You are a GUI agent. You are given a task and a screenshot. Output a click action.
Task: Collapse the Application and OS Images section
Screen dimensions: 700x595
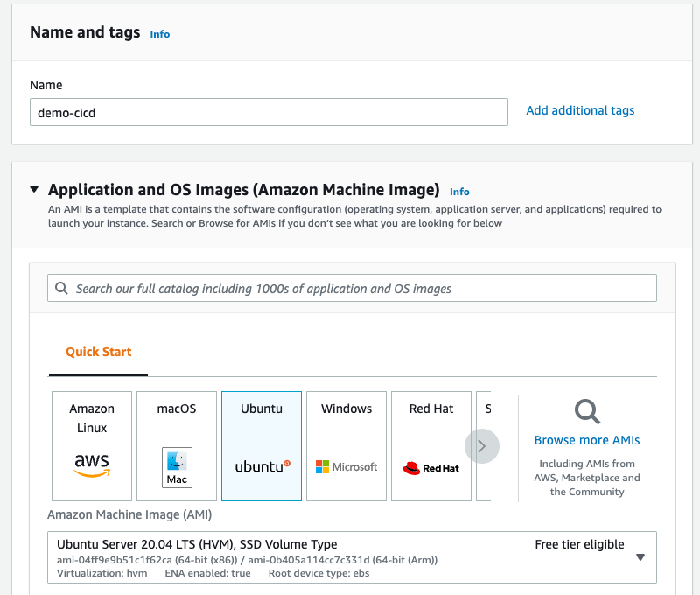pyautogui.click(x=34, y=190)
